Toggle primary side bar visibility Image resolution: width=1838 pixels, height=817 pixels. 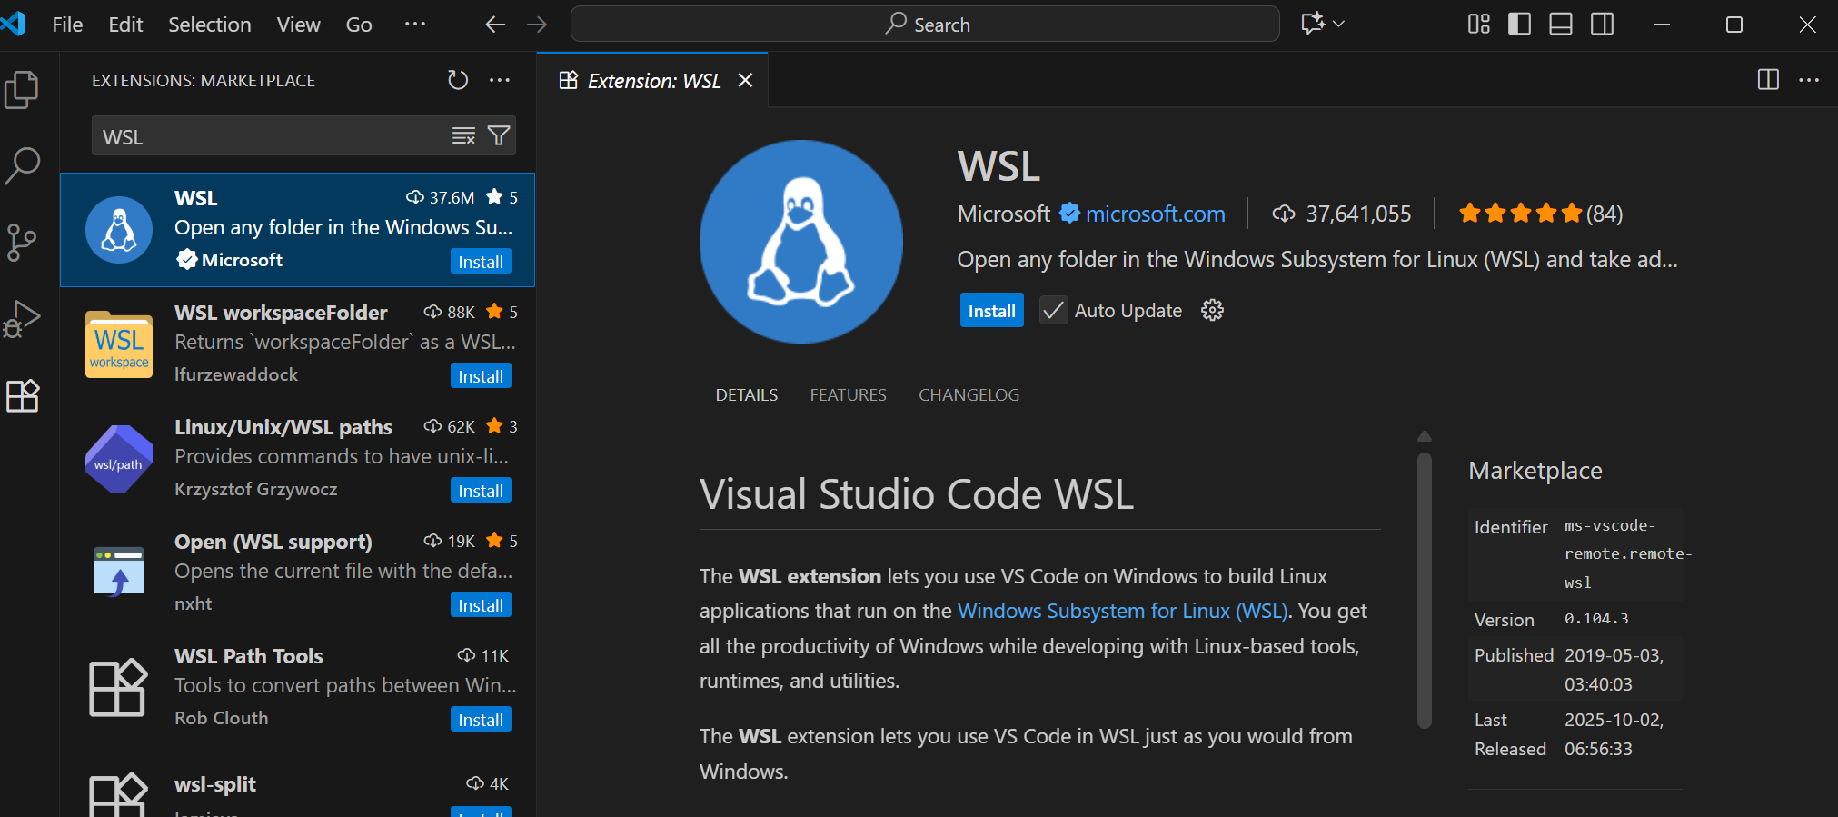(1519, 25)
